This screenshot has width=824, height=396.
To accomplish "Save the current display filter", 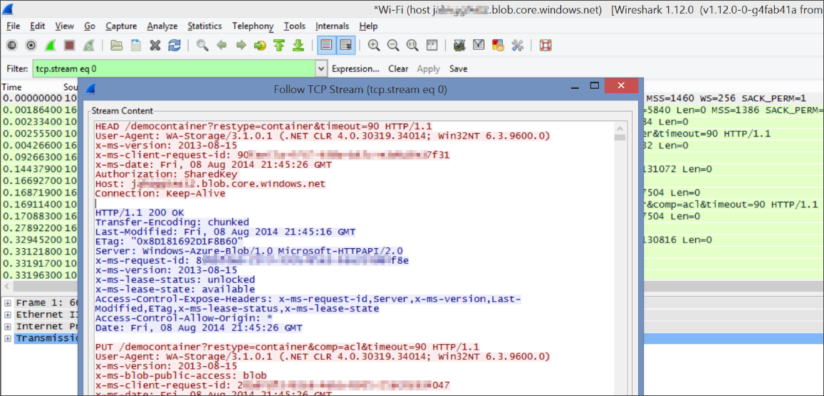I will pos(458,69).
